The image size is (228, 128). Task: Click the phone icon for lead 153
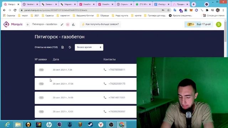[x=105, y=70]
